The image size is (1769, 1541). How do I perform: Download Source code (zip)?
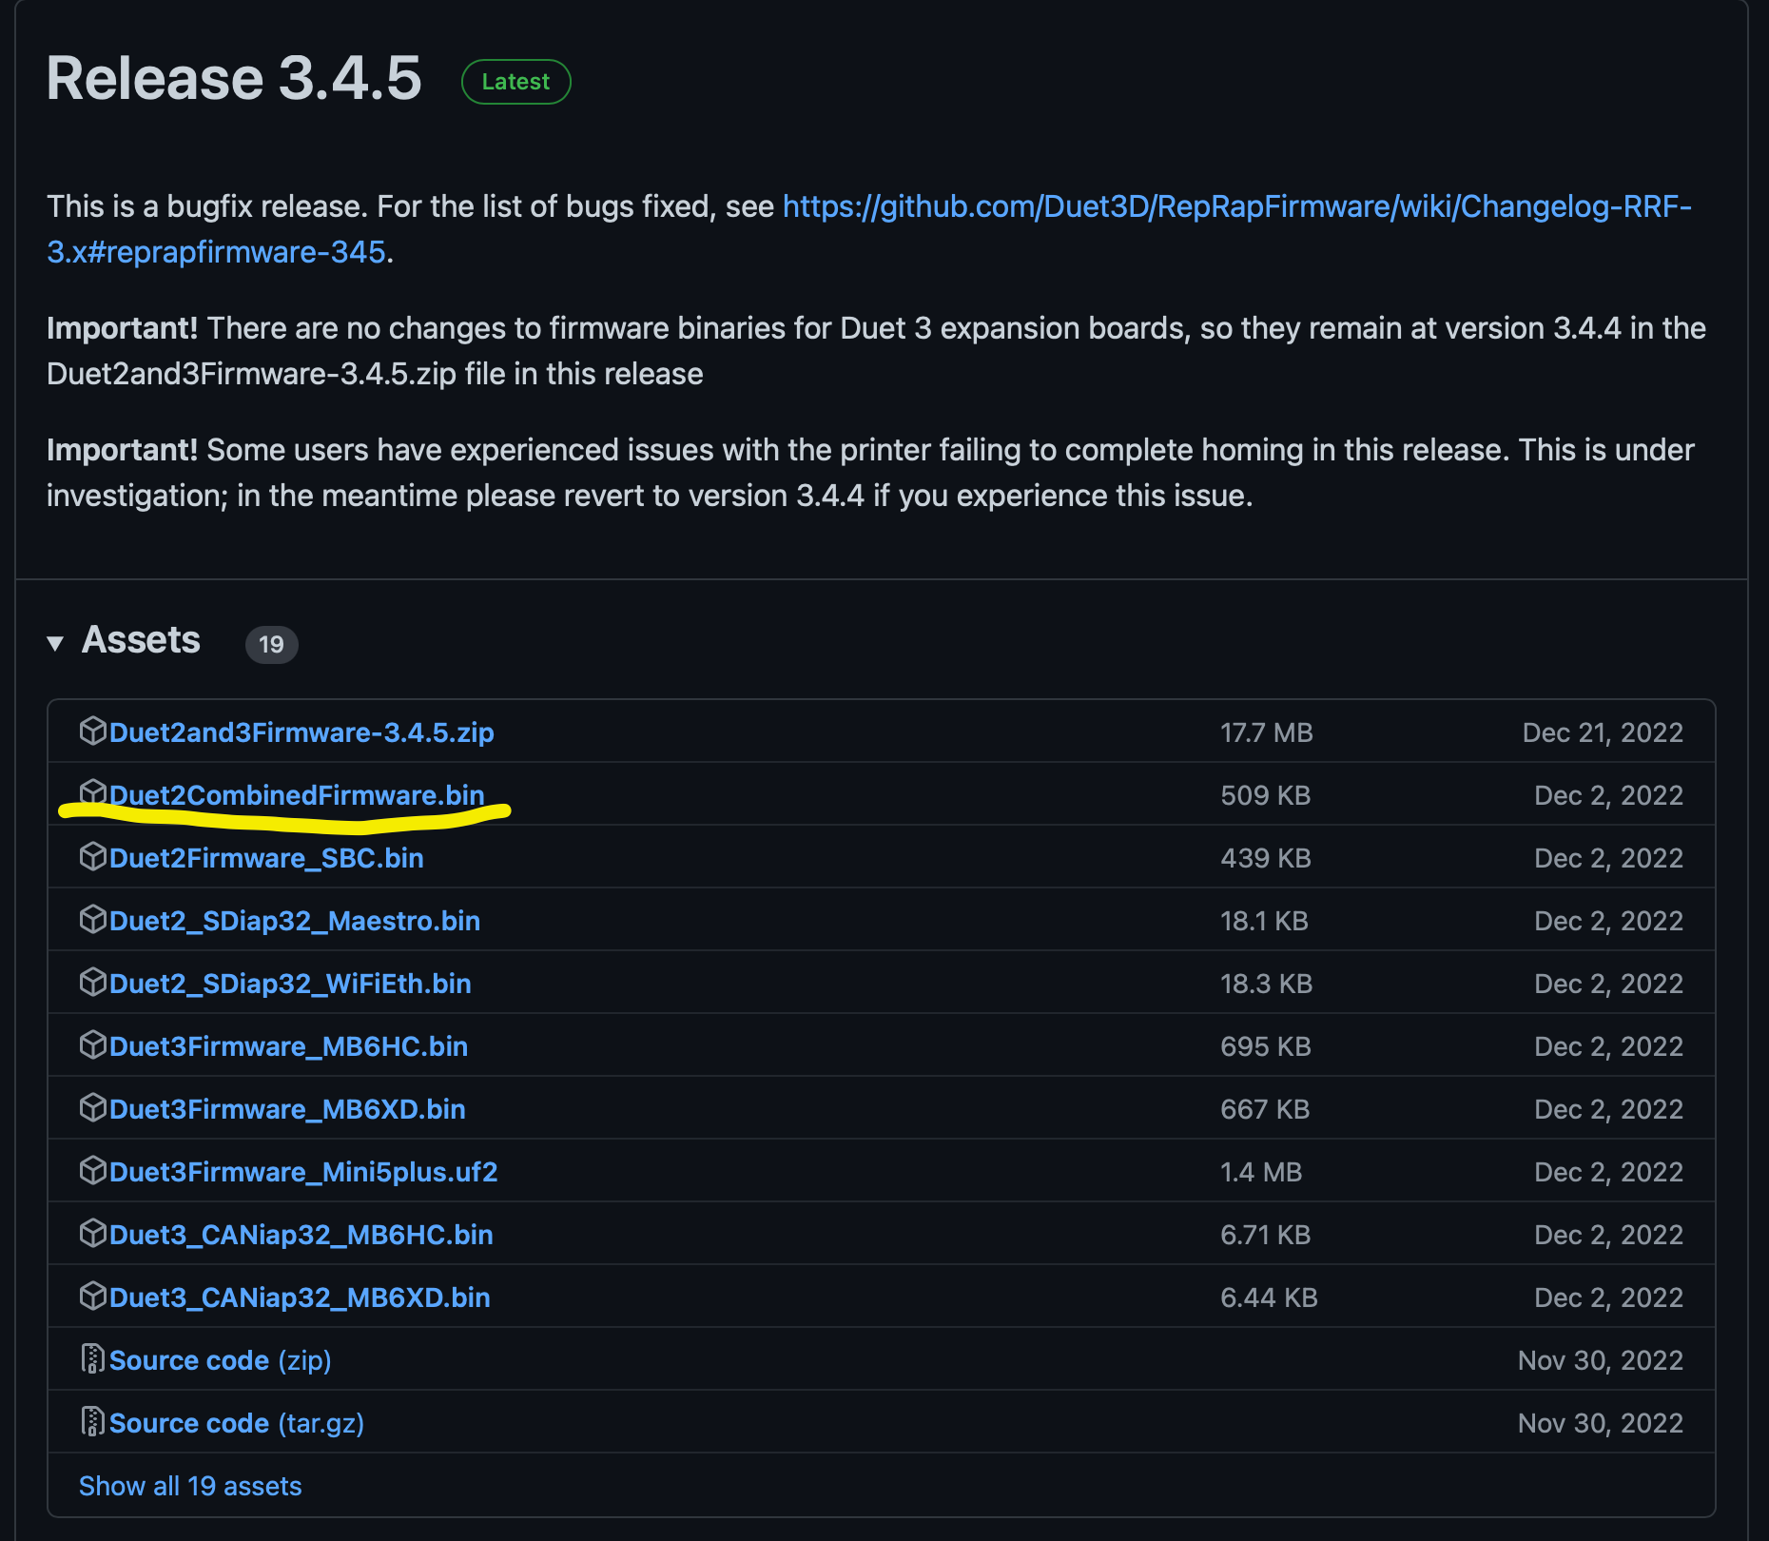click(x=221, y=1360)
